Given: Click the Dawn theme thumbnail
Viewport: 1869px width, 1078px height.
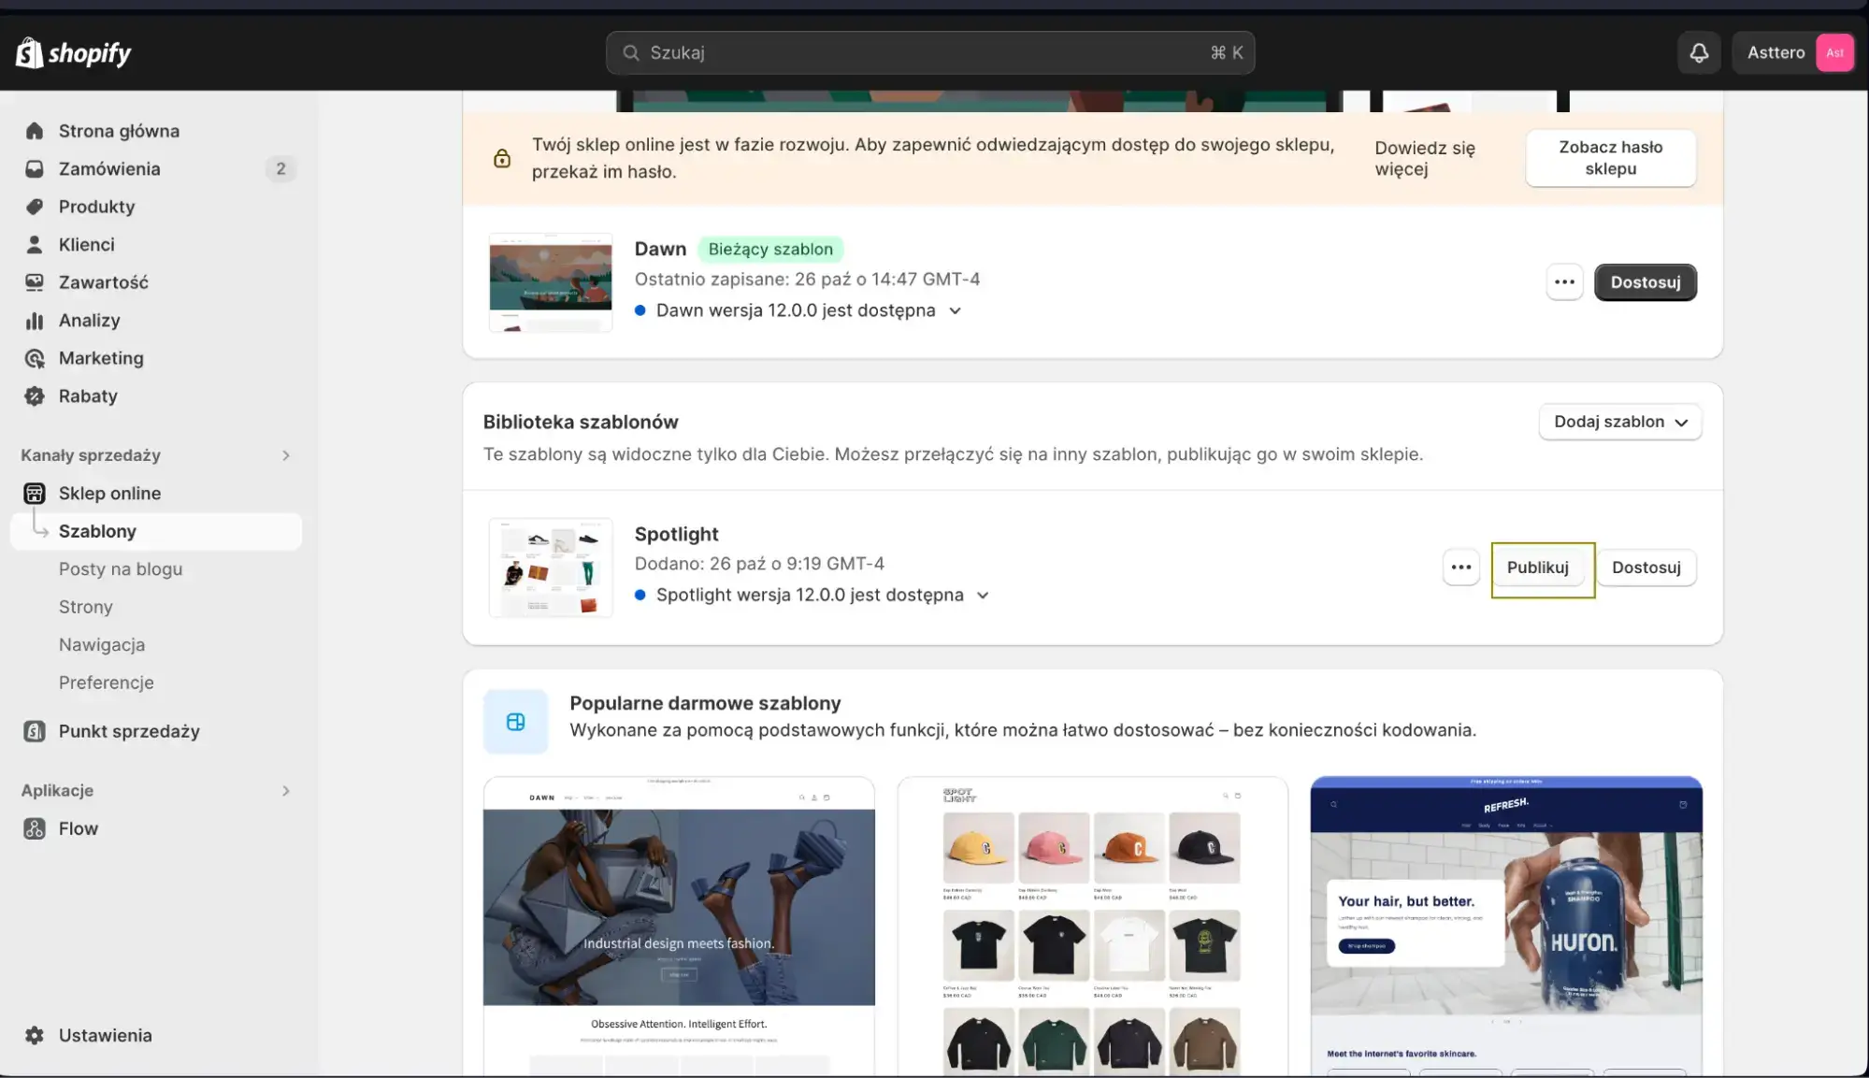Looking at the screenshot, I should (x=551, y=282).
